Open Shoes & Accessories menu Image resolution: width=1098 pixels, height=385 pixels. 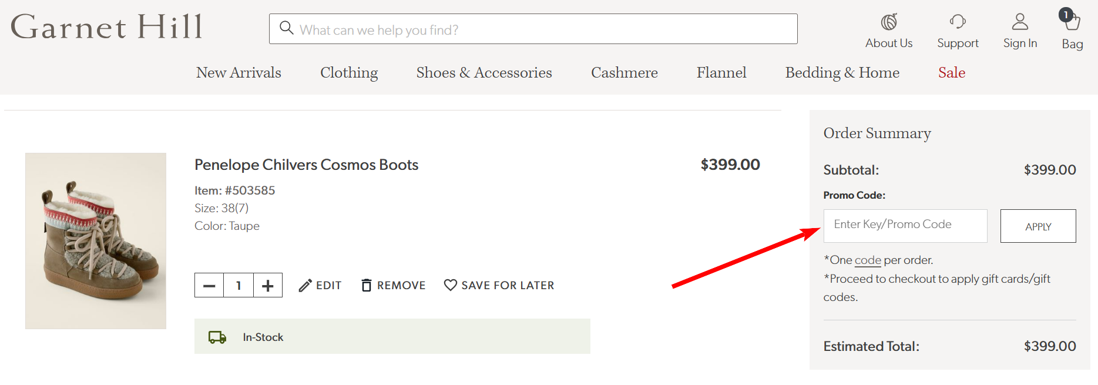pyautogui.click(x=484, y=73)
